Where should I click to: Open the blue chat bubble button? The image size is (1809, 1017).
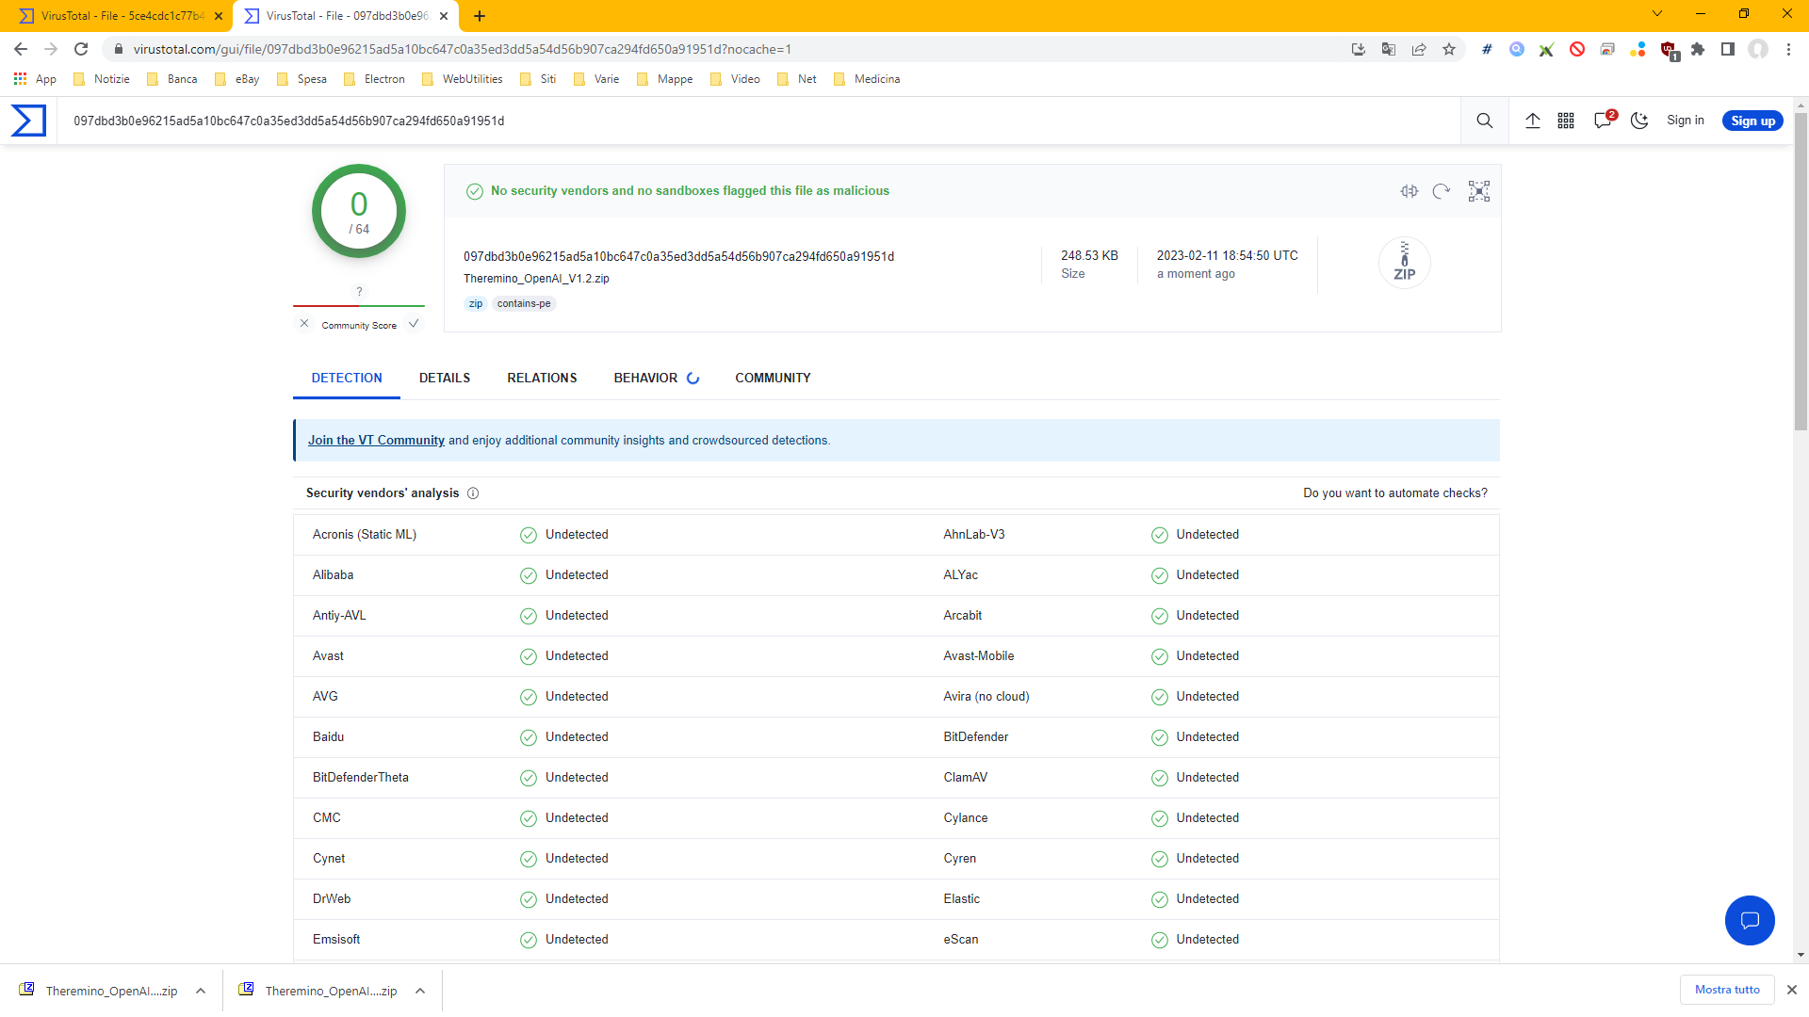tap(1750, 920)
